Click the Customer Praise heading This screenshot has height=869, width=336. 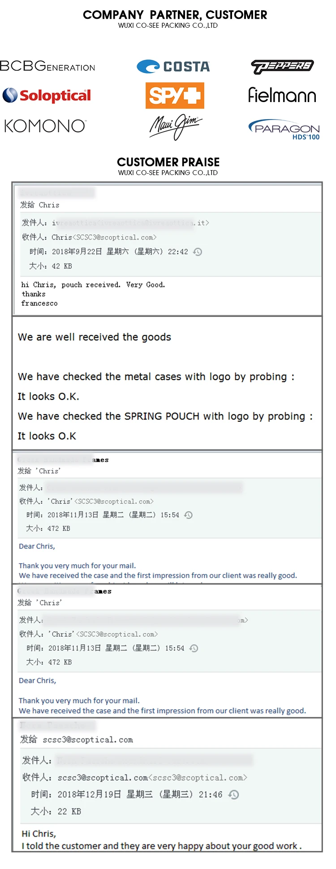pyautogui.click(x=168, y=162)
